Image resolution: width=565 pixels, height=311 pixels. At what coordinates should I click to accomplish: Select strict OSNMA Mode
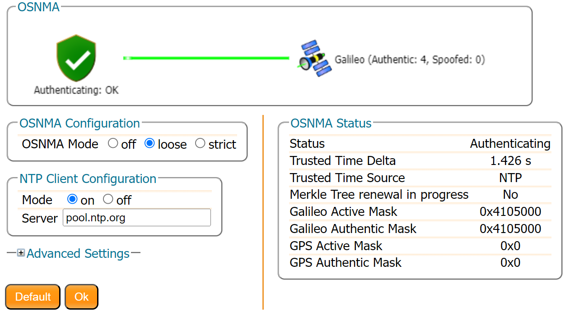tap(200, 144)
